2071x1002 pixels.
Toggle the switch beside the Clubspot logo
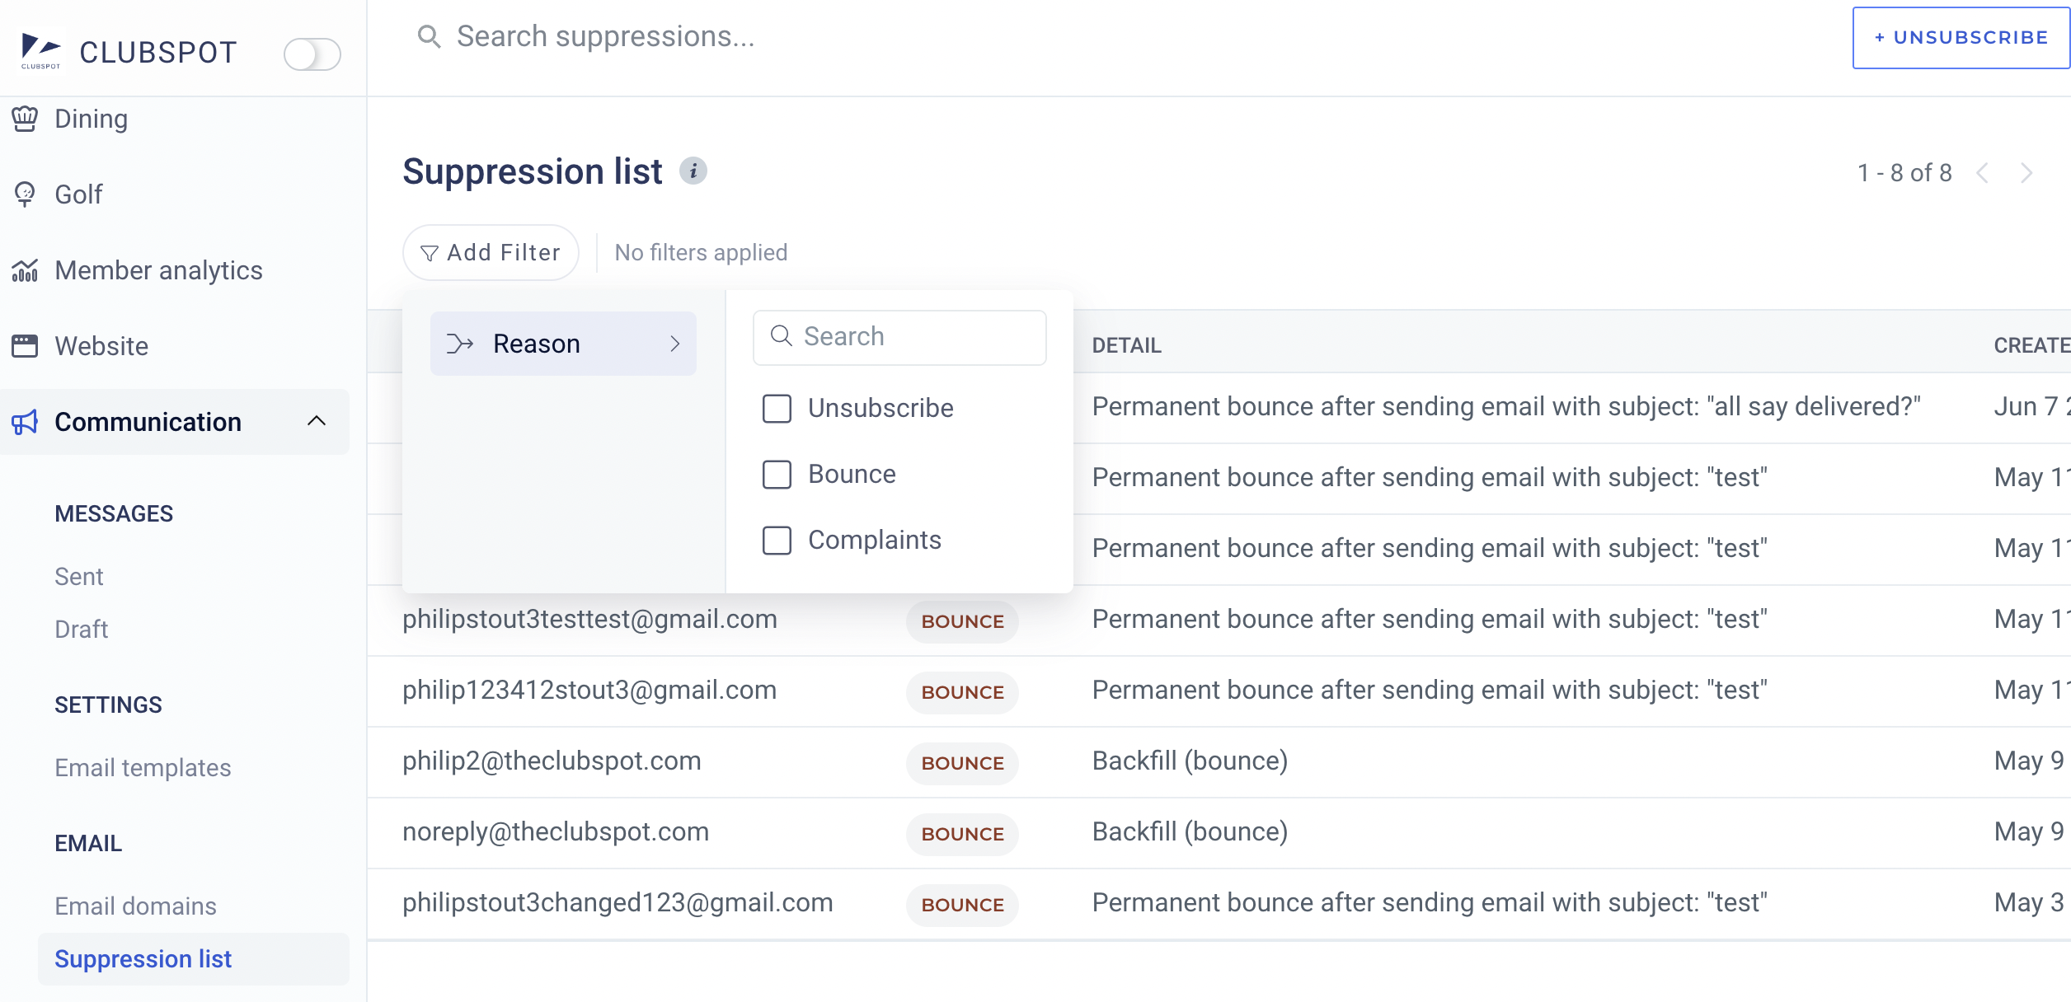tap(312, 54)
